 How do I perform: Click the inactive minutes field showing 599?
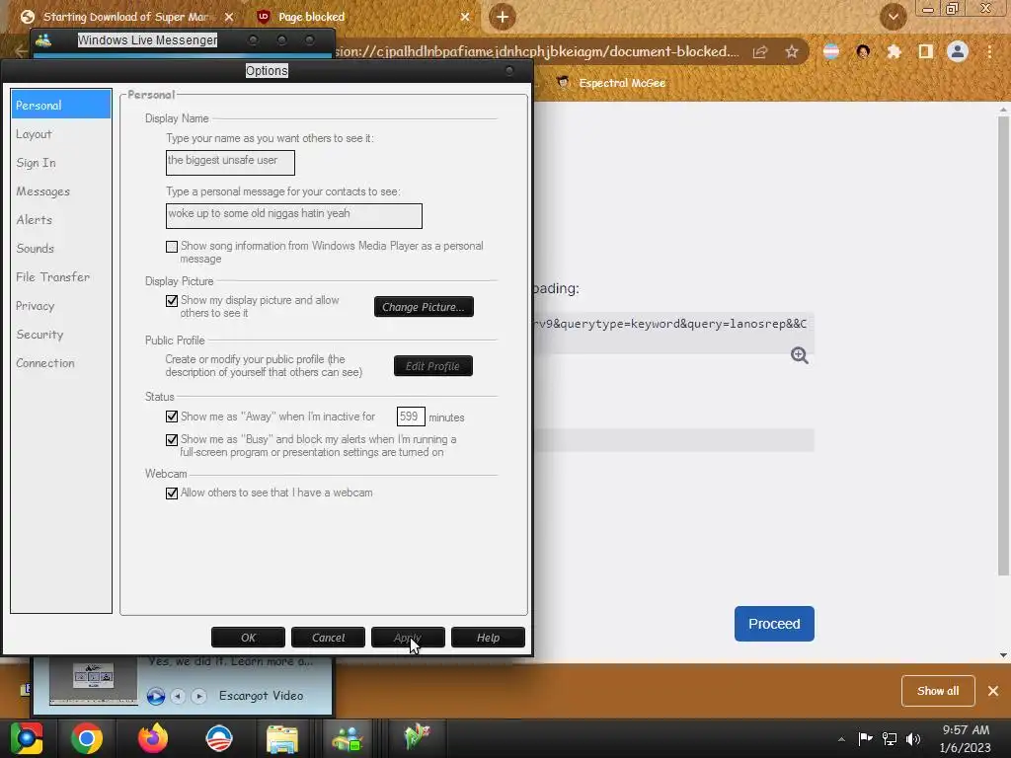411,417
